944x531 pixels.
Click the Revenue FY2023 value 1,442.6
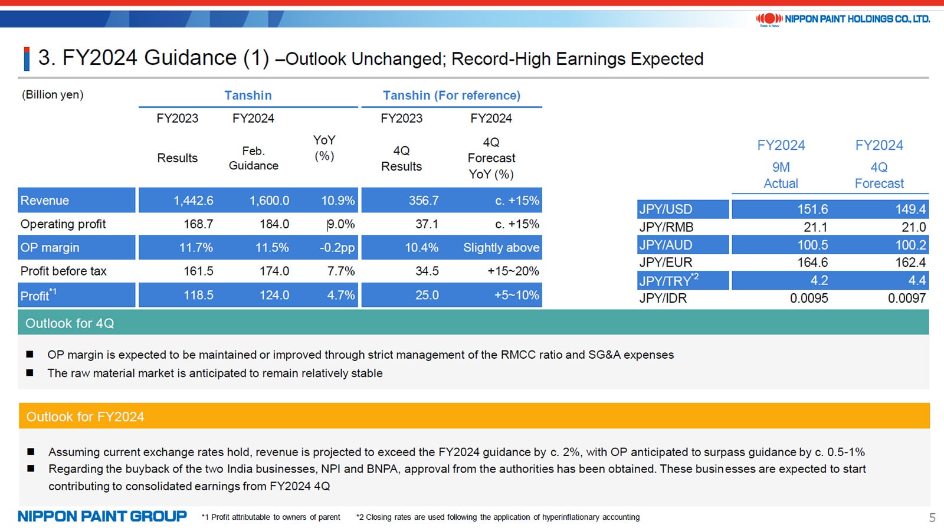194,201
